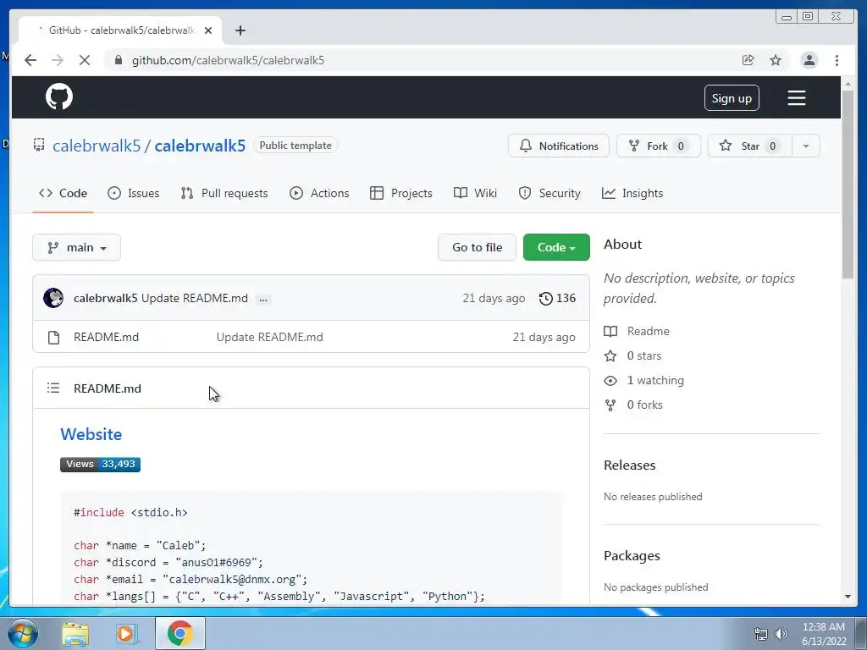Expand the Star lists dropdown arrow
This screenshot has width=867, height=650.
pyautogui.click(x=806, y=146)
